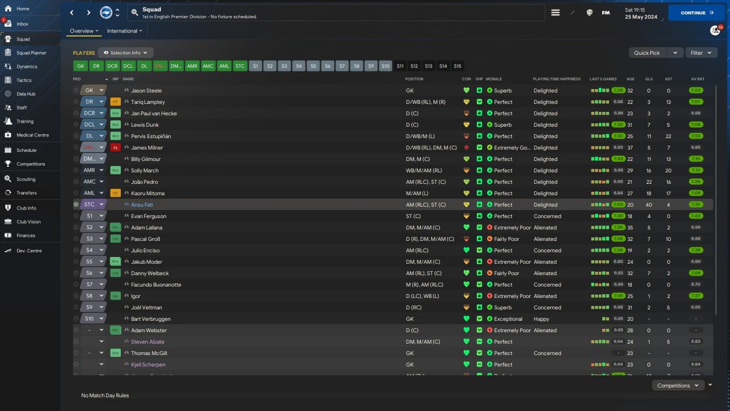Go forward with the right arrow

tap(88, 13)
